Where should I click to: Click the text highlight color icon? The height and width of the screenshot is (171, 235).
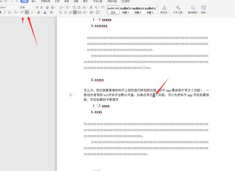[x=39, y=12]
